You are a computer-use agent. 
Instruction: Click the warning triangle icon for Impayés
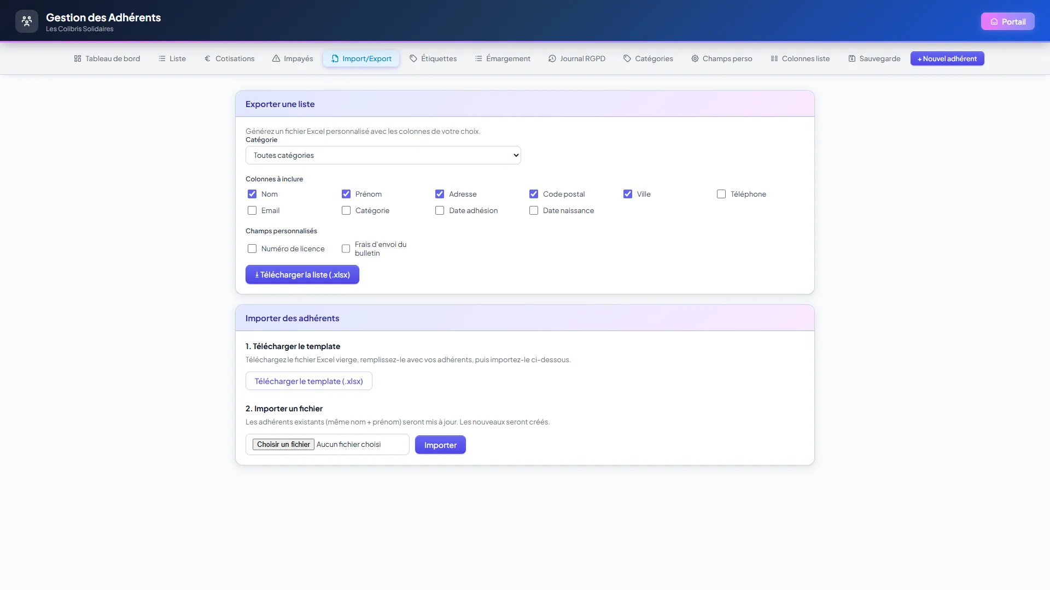[276, 58]
